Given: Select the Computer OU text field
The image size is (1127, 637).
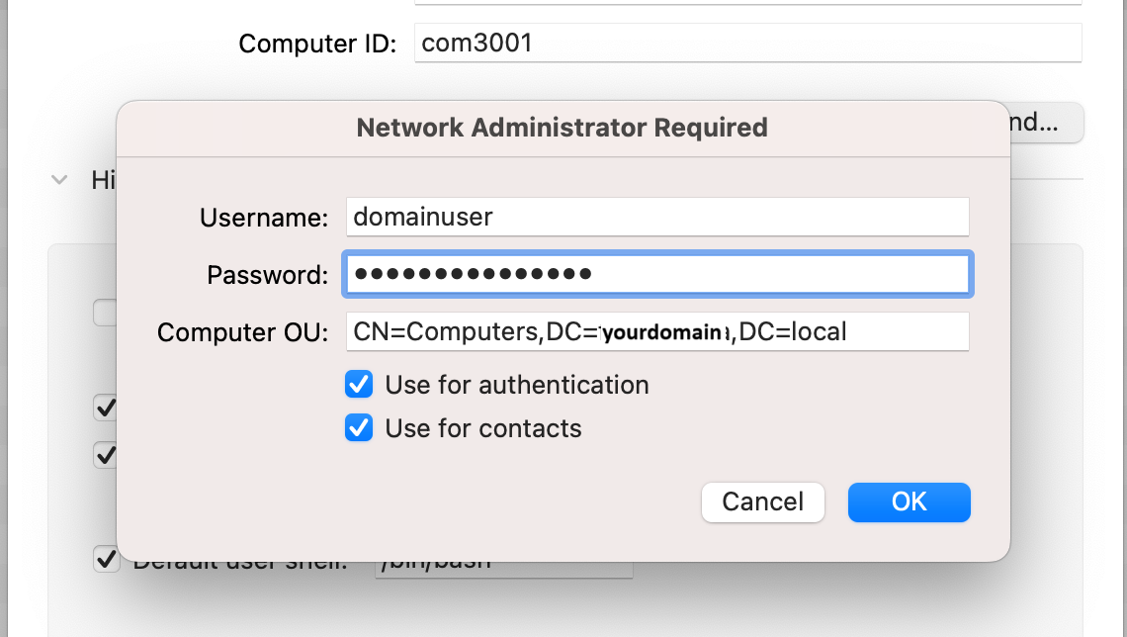Looking at the screenshot, I should click(x=657, y=331).
